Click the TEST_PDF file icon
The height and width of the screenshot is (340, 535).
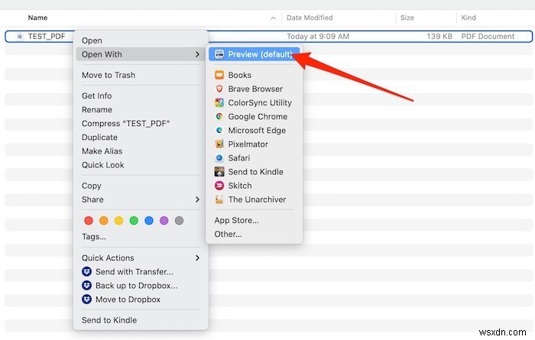click(20, 36)
